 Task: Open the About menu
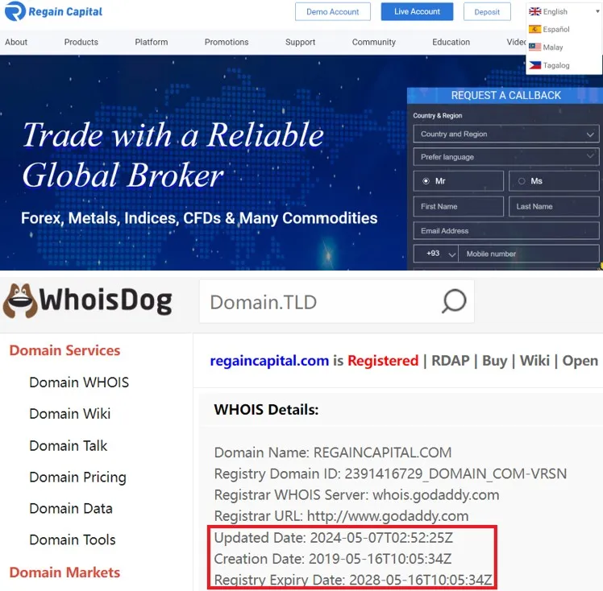pyautogui.click(x=16, y=42)
